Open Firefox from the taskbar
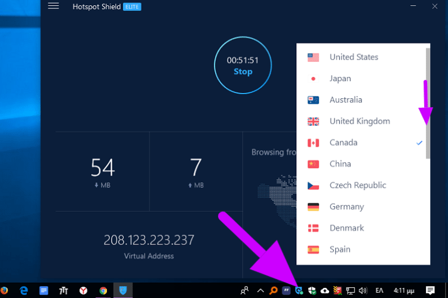 tap(4, 291)
